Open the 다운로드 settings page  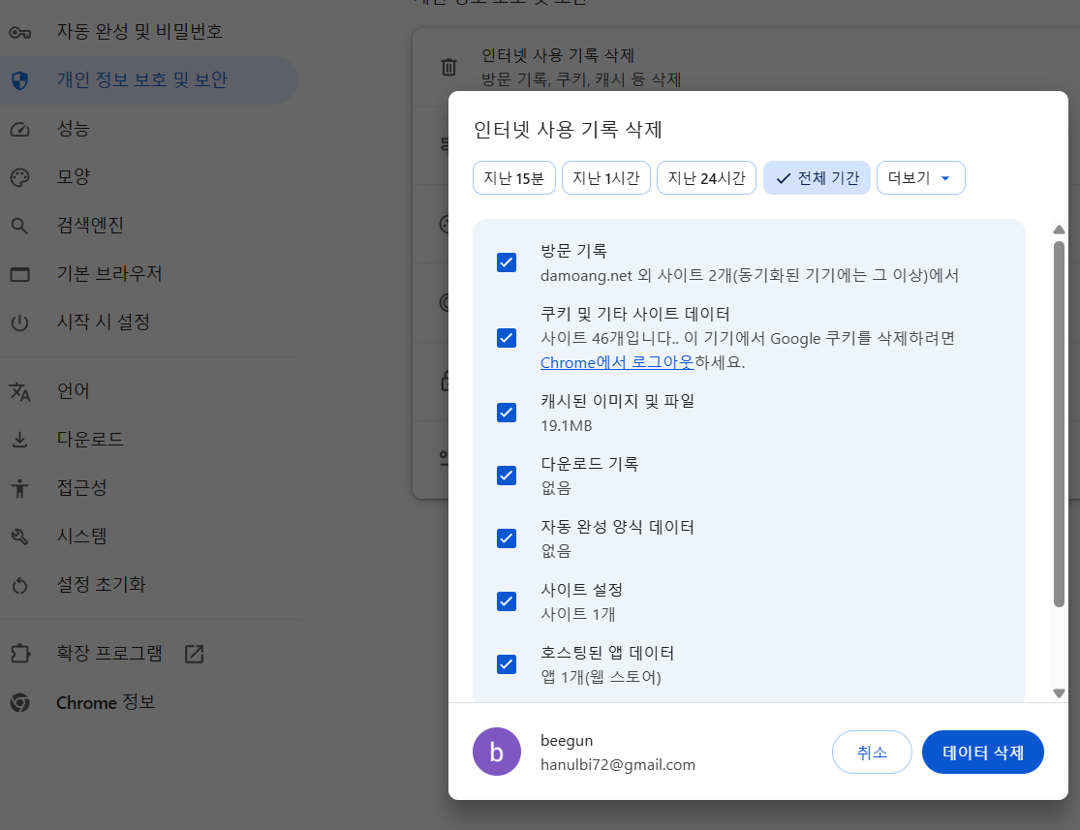click(x=149, y=440)
